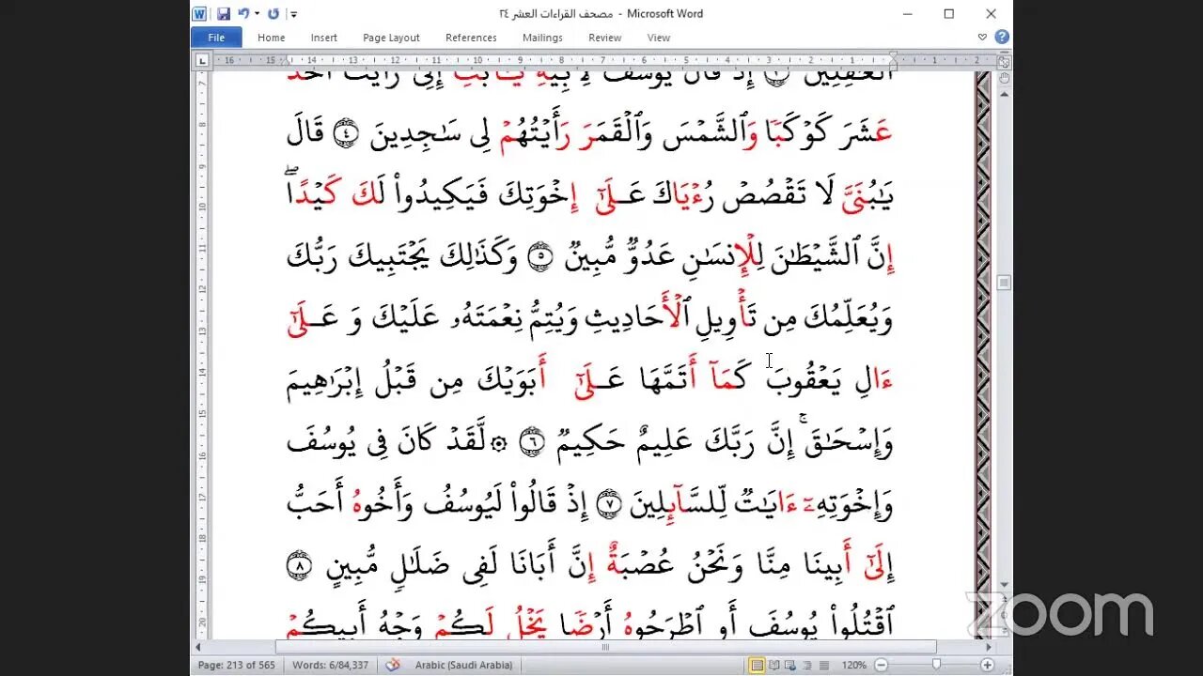
Task: Zoom out with the minus button
Action: coord(879,665)
